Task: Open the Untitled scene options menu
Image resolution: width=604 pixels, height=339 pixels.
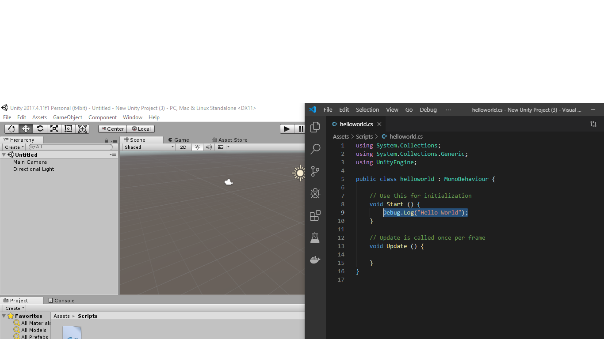Action: 113,155
